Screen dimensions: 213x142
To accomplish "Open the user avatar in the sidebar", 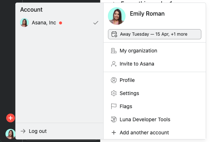I will coord(10,134).
